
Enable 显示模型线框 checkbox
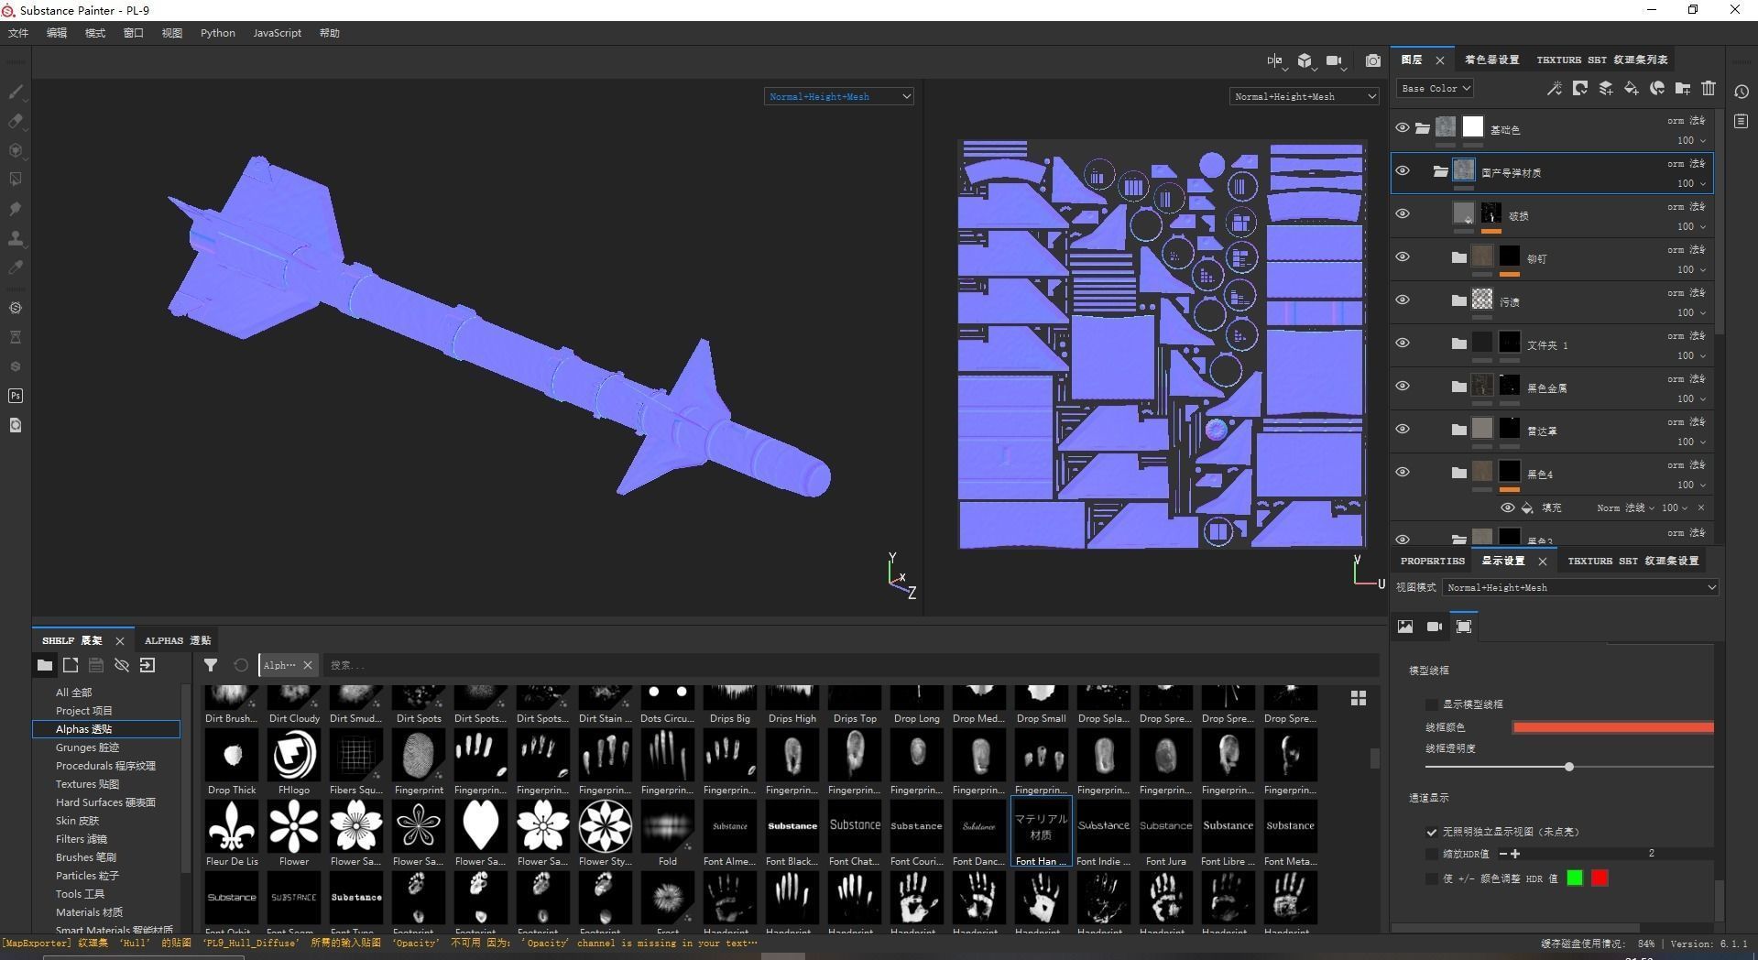(x=1431, y=704)
